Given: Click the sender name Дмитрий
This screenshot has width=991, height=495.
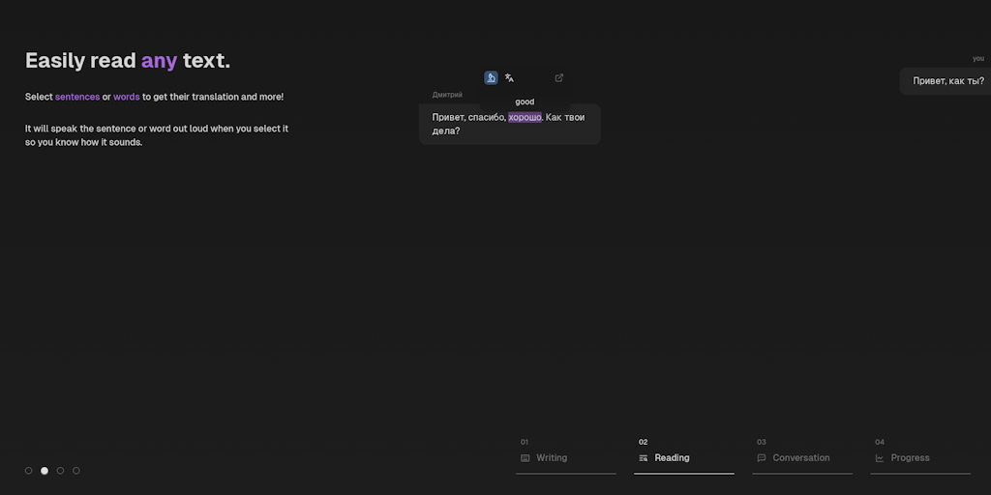Looking at the screenshot, I should point(447,95).
